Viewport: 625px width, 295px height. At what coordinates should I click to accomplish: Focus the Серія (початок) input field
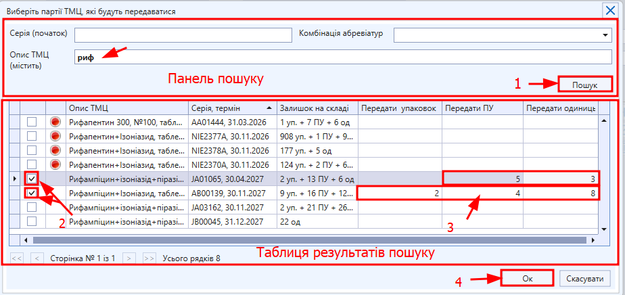coord(183,35)
